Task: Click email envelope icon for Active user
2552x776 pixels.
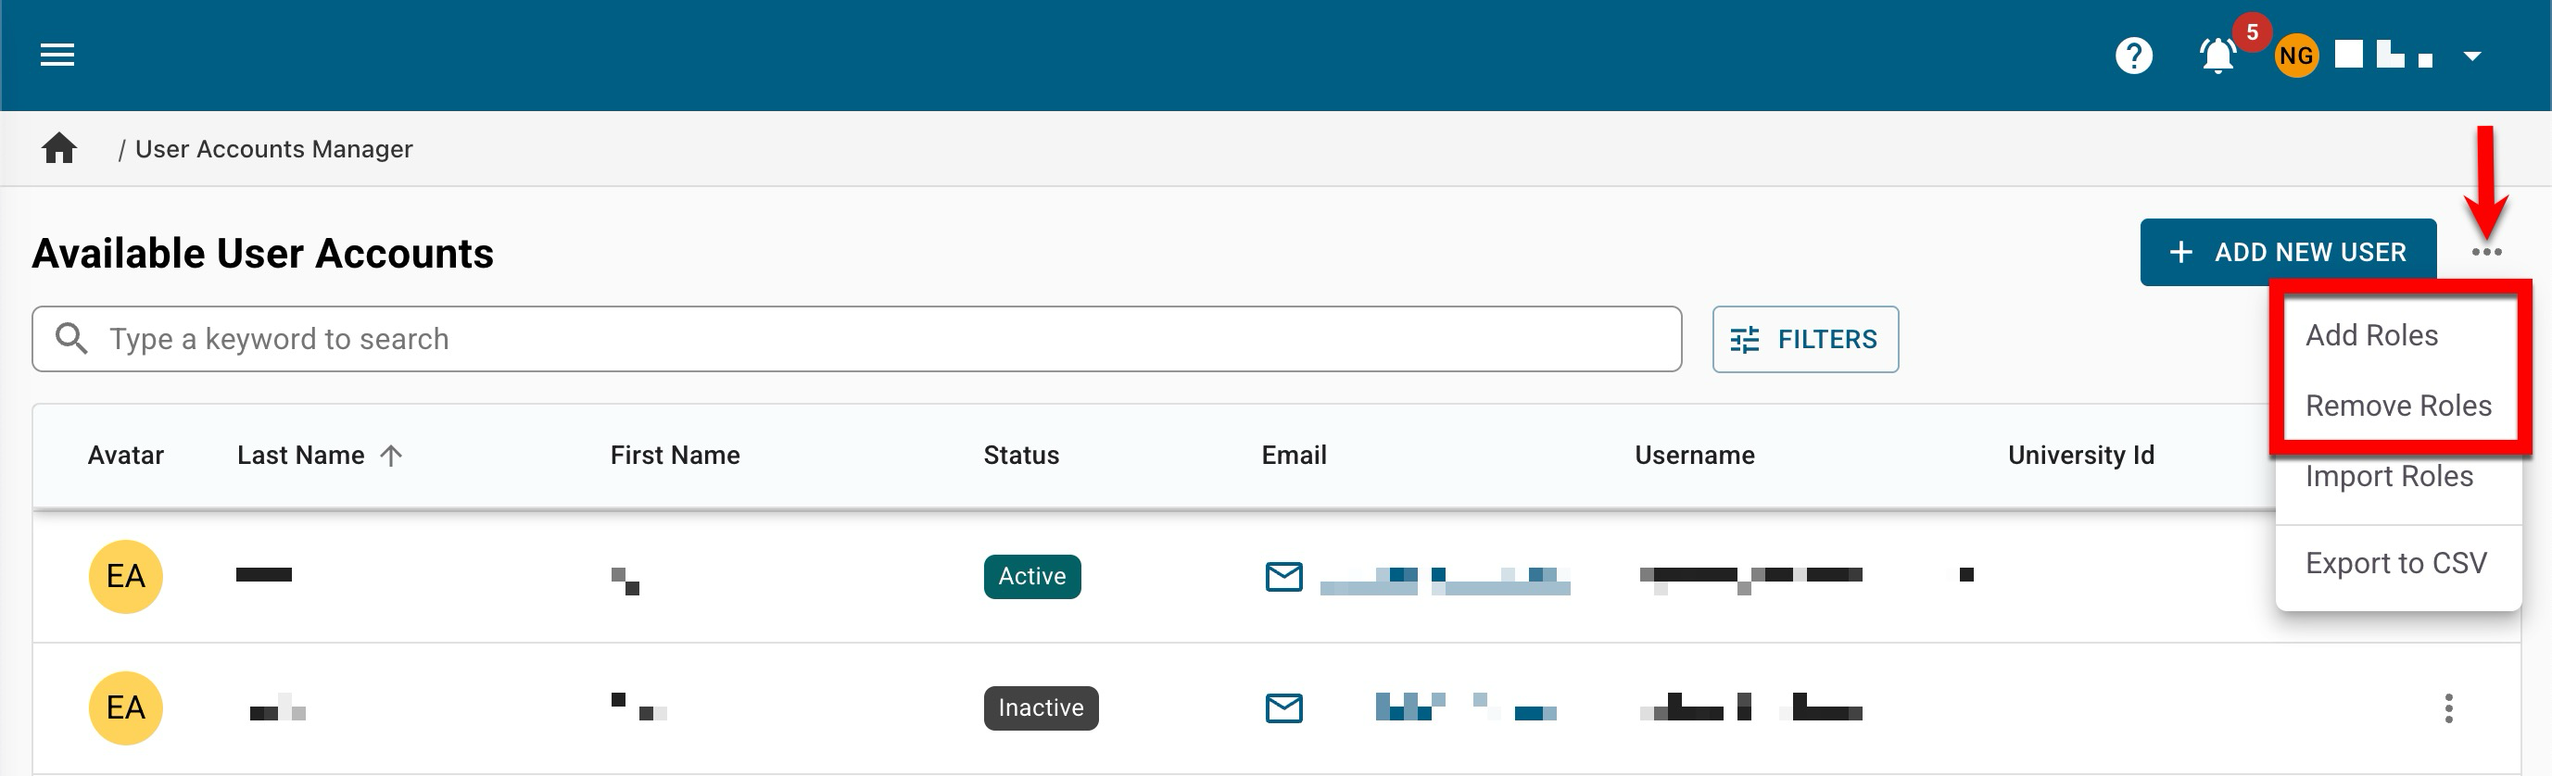Action: (1284, 576)
